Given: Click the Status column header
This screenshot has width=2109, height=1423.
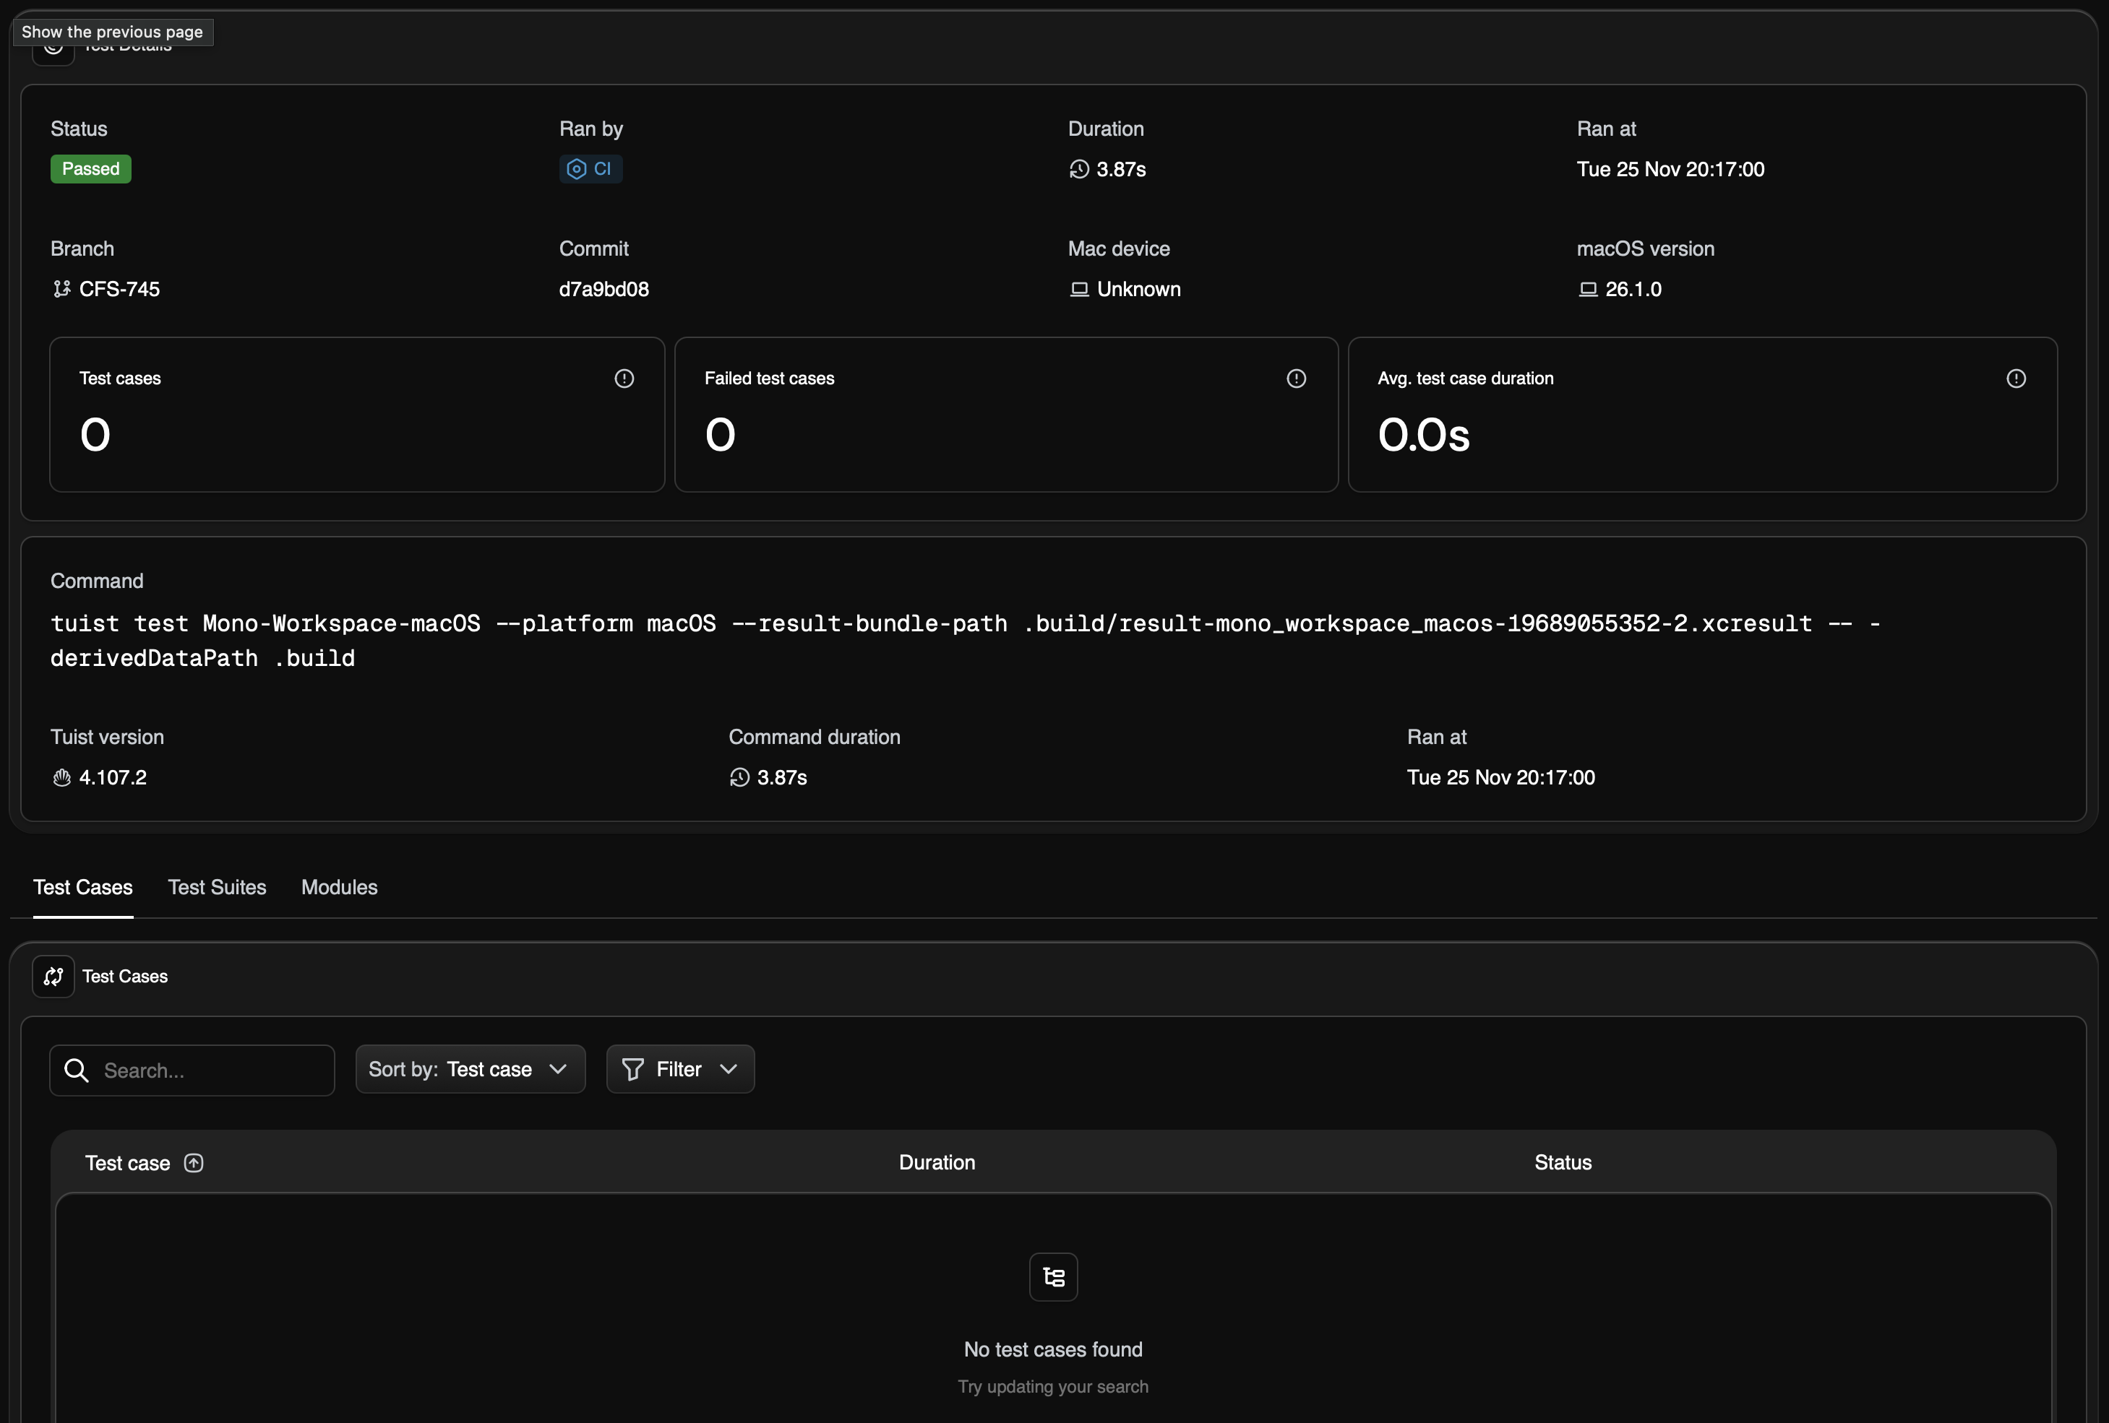Looking at the screenshot, I should coord(1562,1163).
